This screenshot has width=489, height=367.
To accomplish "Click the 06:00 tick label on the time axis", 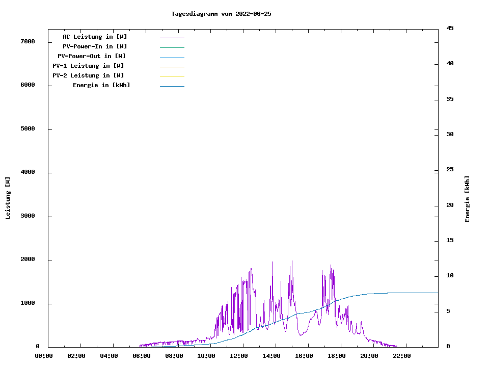I will [141, 356].
